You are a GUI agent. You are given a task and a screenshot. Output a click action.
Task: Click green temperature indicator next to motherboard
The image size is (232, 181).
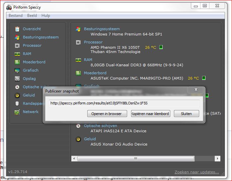(204, 78)
